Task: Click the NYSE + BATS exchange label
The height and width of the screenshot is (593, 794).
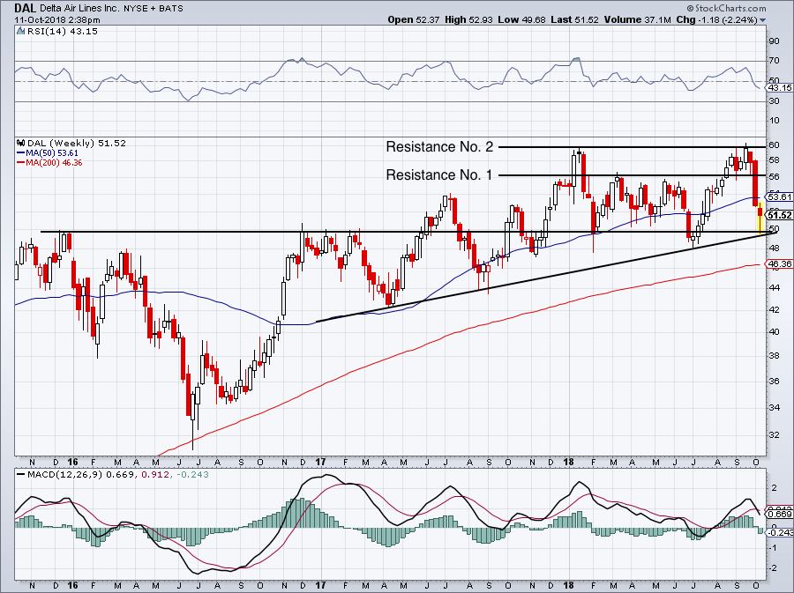Action: 154,9
